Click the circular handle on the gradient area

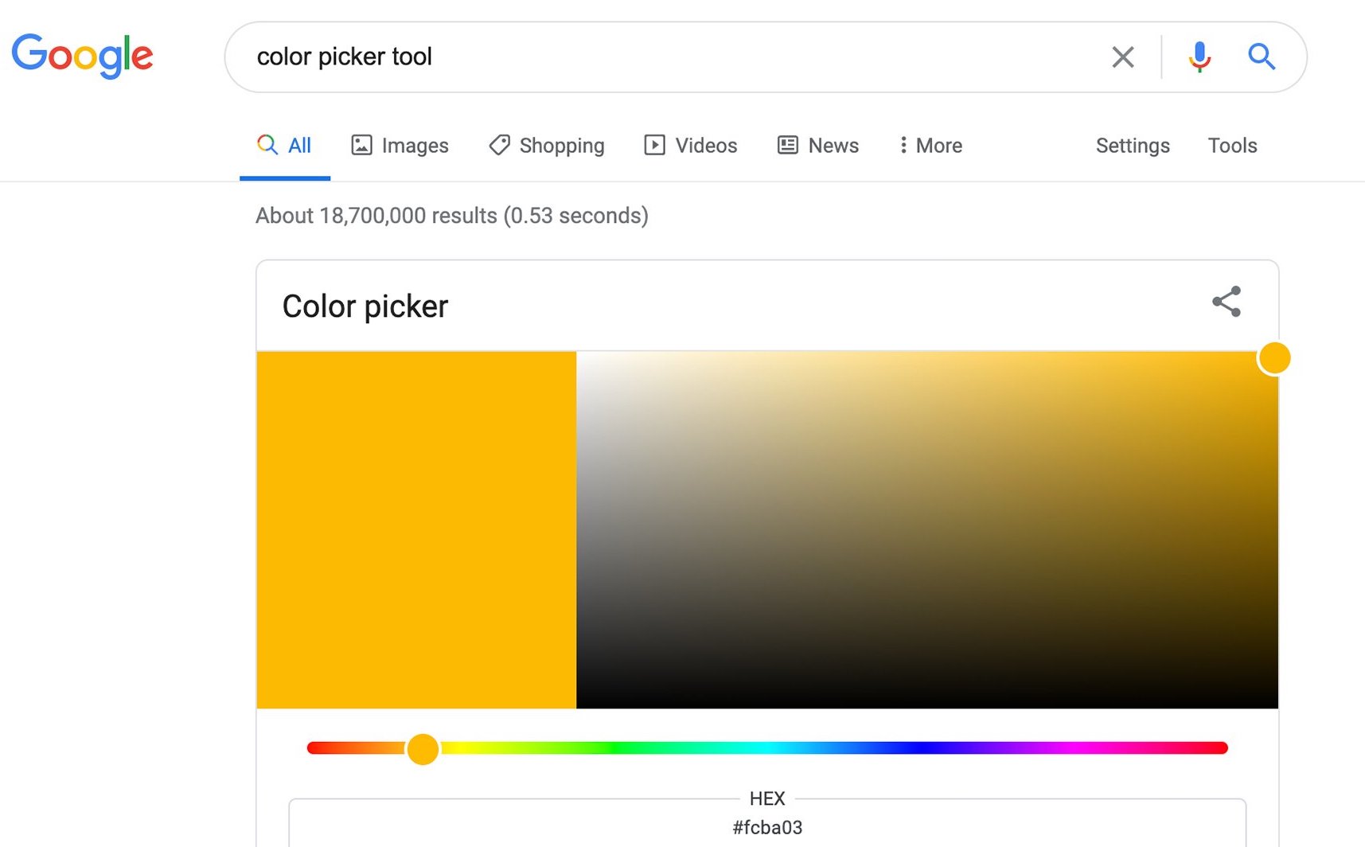click(x=1274, y=357)
